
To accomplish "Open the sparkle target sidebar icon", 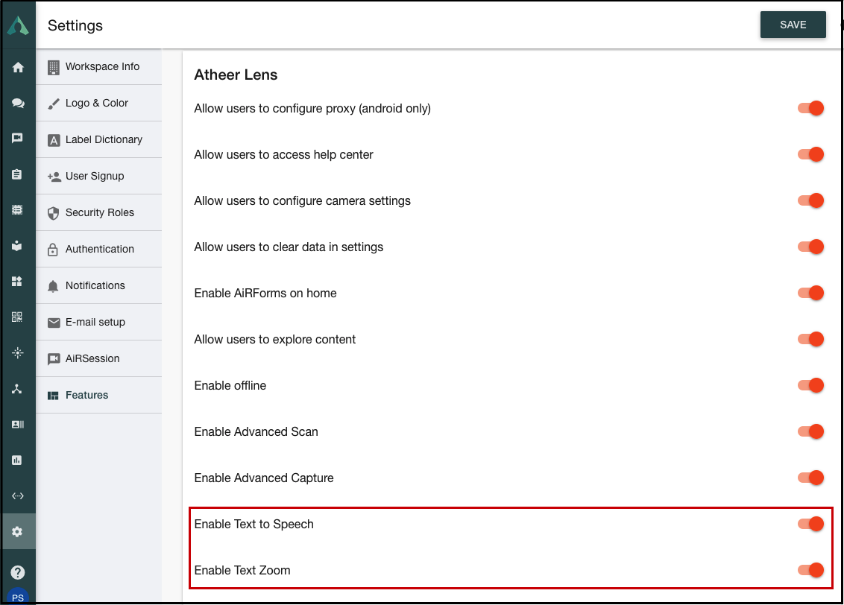I will coord(18,352).
